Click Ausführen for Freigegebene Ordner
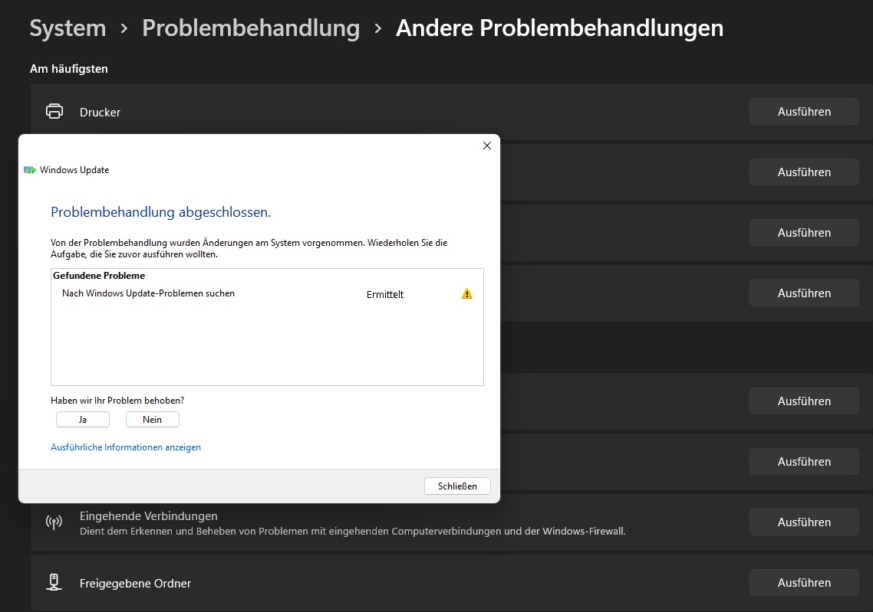The height and width of the screenshot is (612, 873). 804,583
